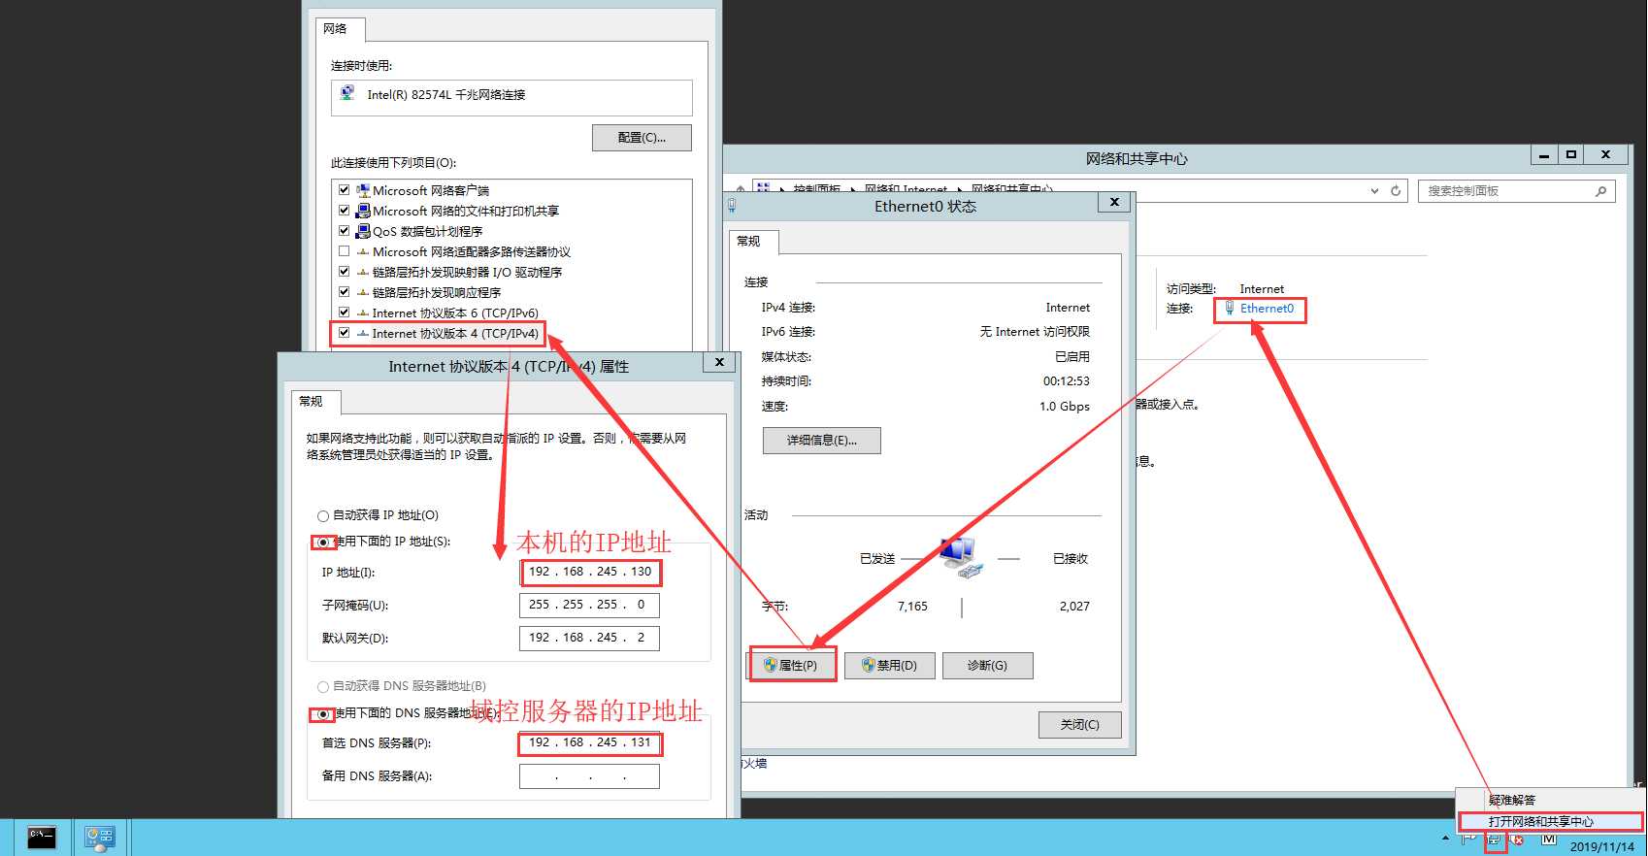This screenshot has width=1648, height=856.
Task: Click the search magnifier in 搜索控制面板
Action: [x=1600, y=191]
